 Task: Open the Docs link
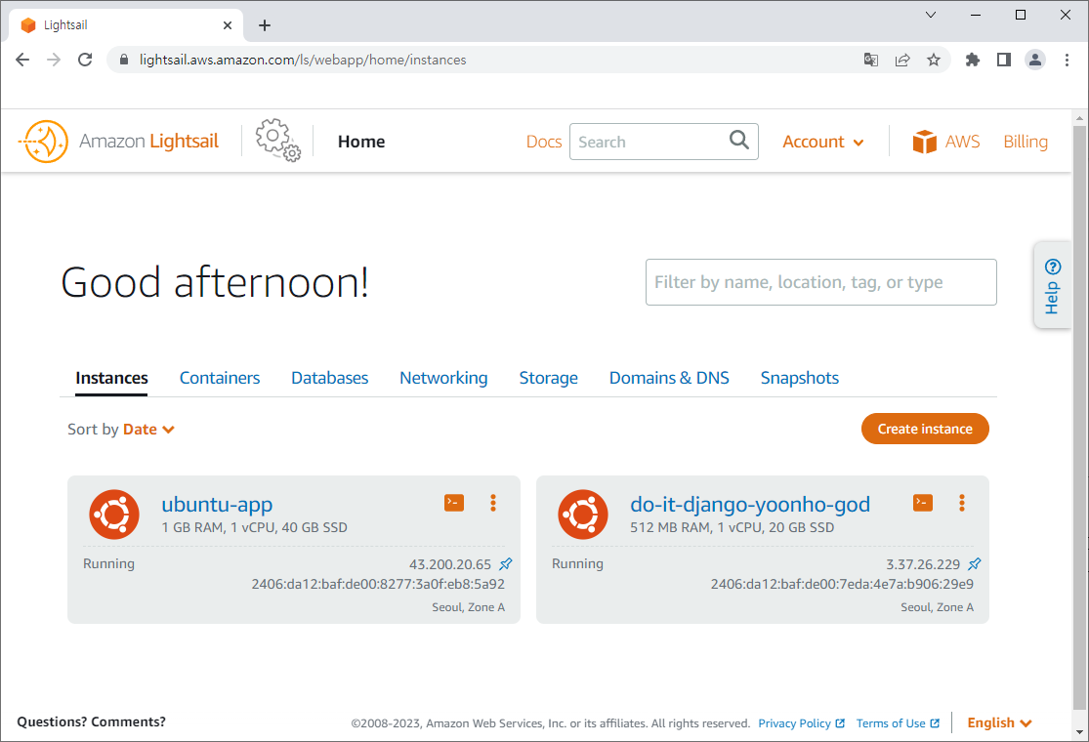coord(544,142)
